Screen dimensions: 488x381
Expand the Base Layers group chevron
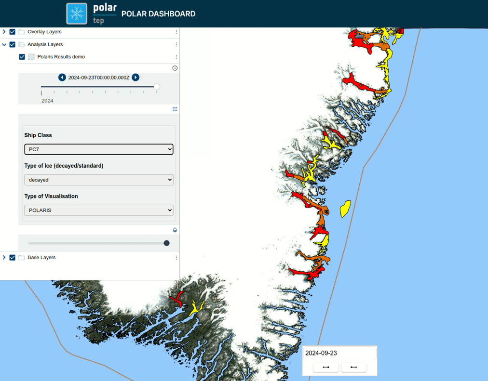[4, 258]
